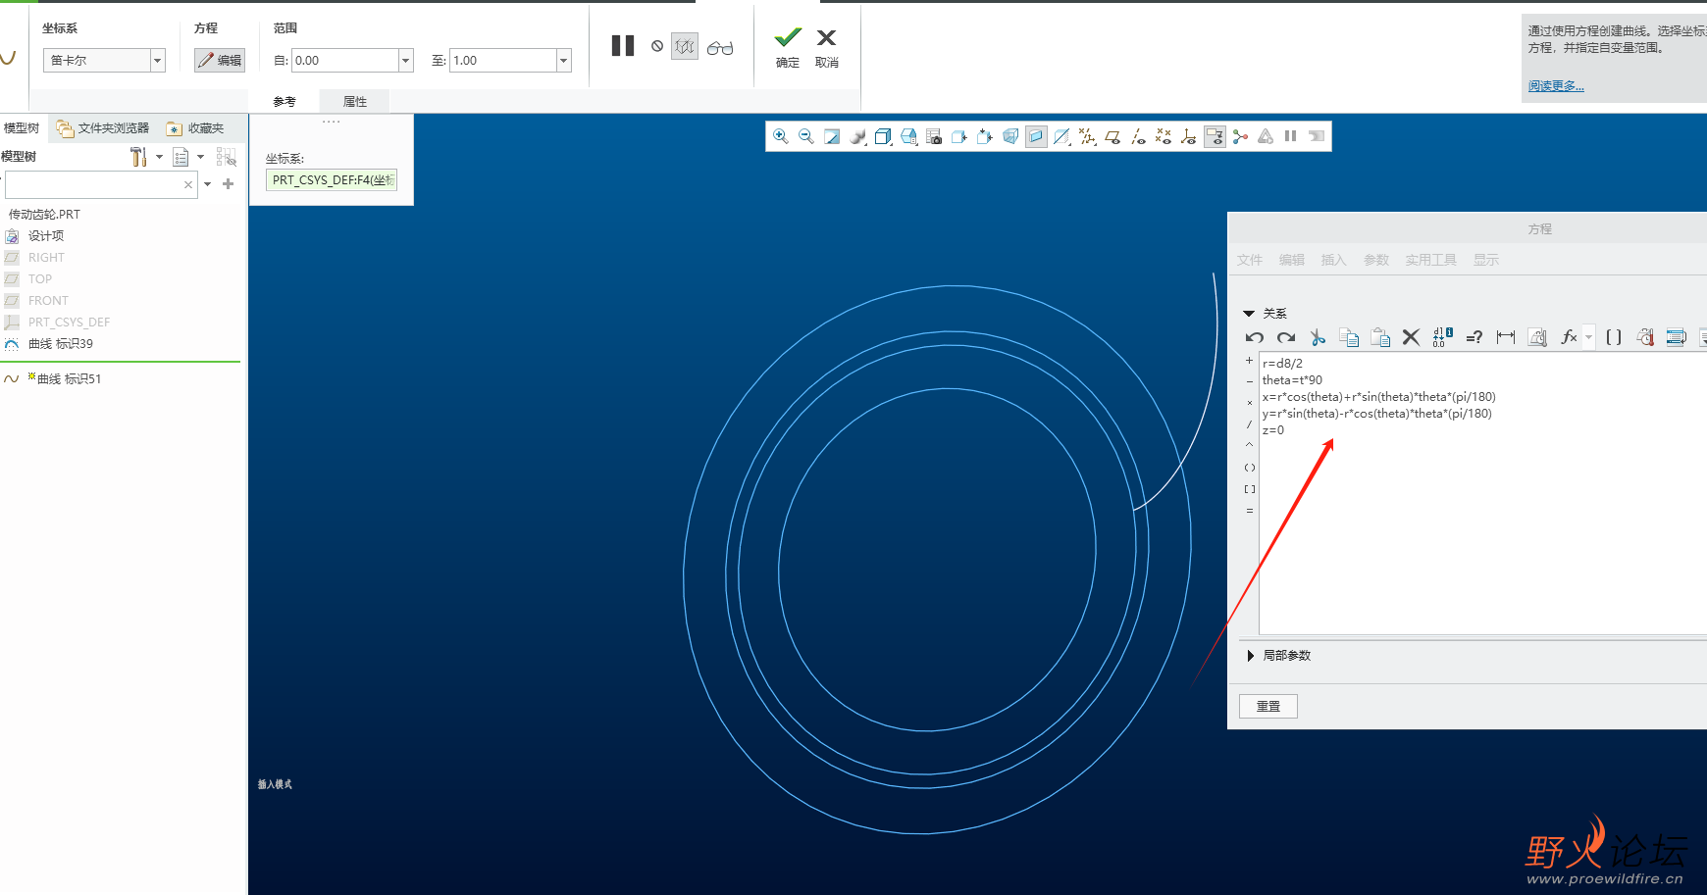This screenshot has width=1707, height=895.
Task: Toggle spin center icon
Action: pos(1240,136)
